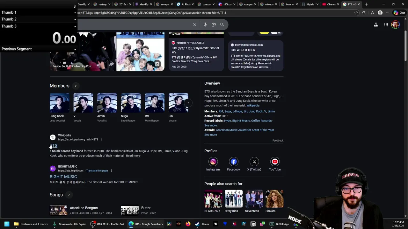Open Hybe record label link
This screenshot has width=408, height=229.
coord(227,121)
